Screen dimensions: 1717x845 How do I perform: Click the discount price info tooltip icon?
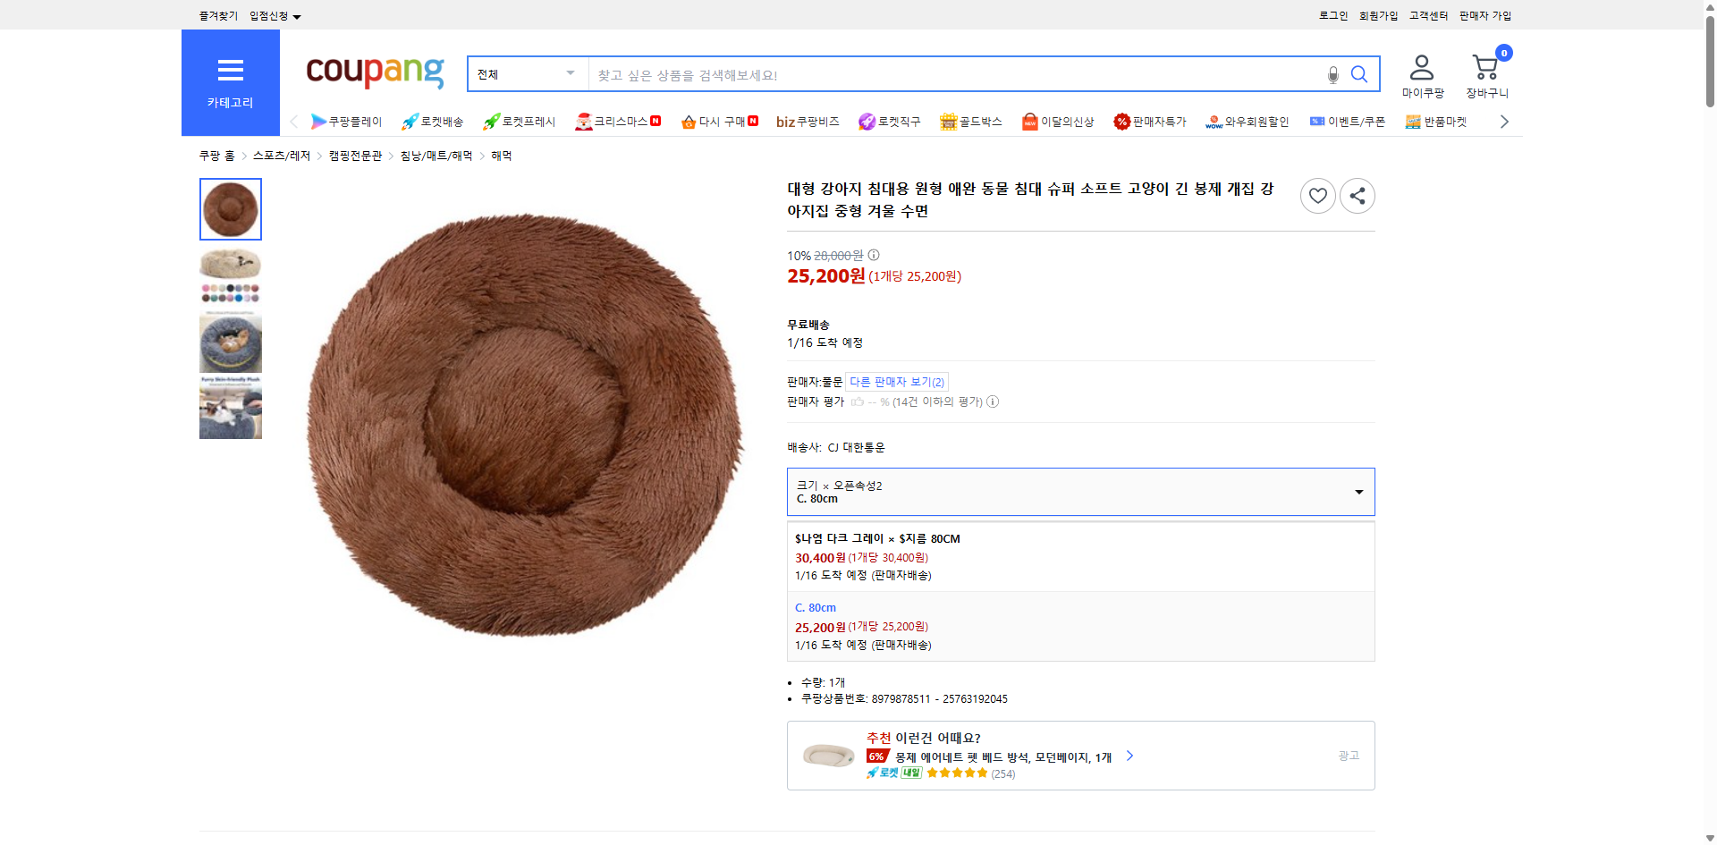pos(873,255)
